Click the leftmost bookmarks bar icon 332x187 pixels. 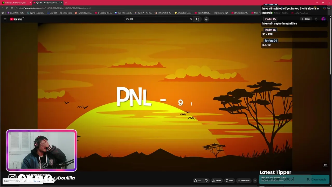point(3,13)
